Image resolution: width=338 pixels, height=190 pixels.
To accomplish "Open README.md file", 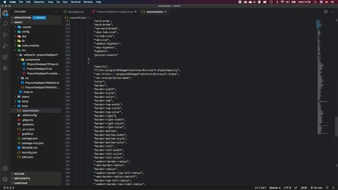I will click(30, 148).
